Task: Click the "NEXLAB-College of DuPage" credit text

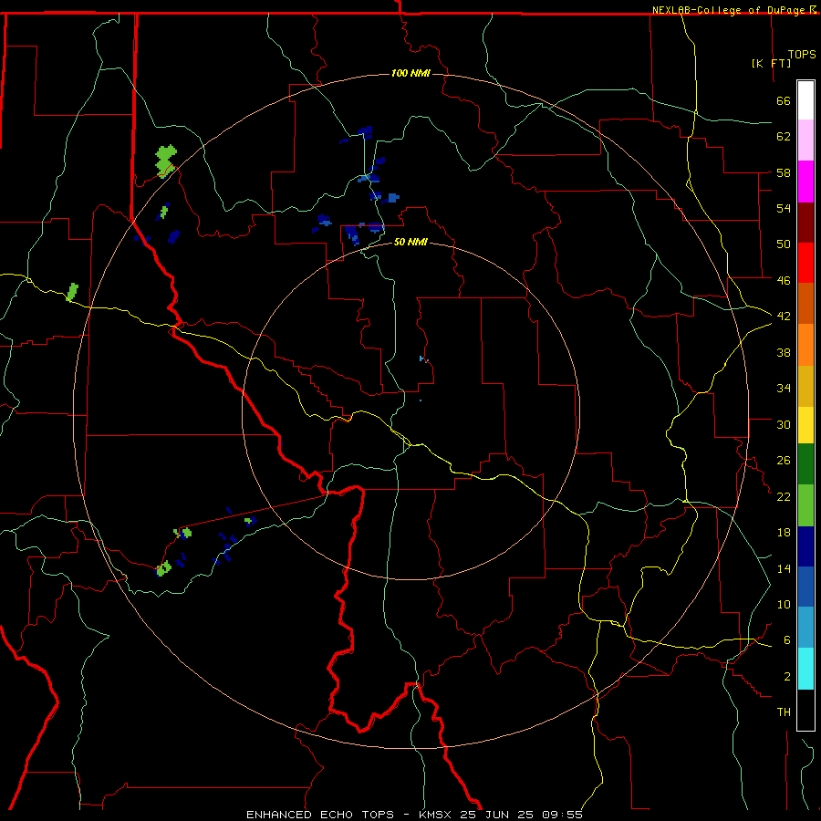Action: [x=730, y=10]
